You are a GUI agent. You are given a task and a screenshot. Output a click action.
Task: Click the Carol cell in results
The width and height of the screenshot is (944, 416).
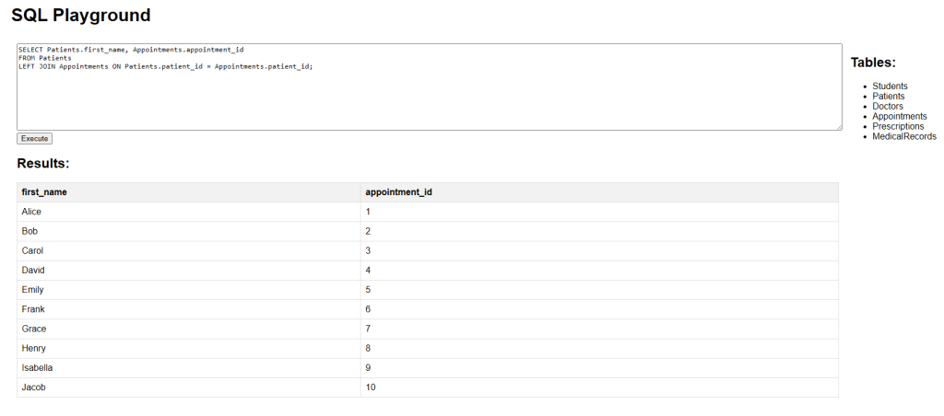188,250
